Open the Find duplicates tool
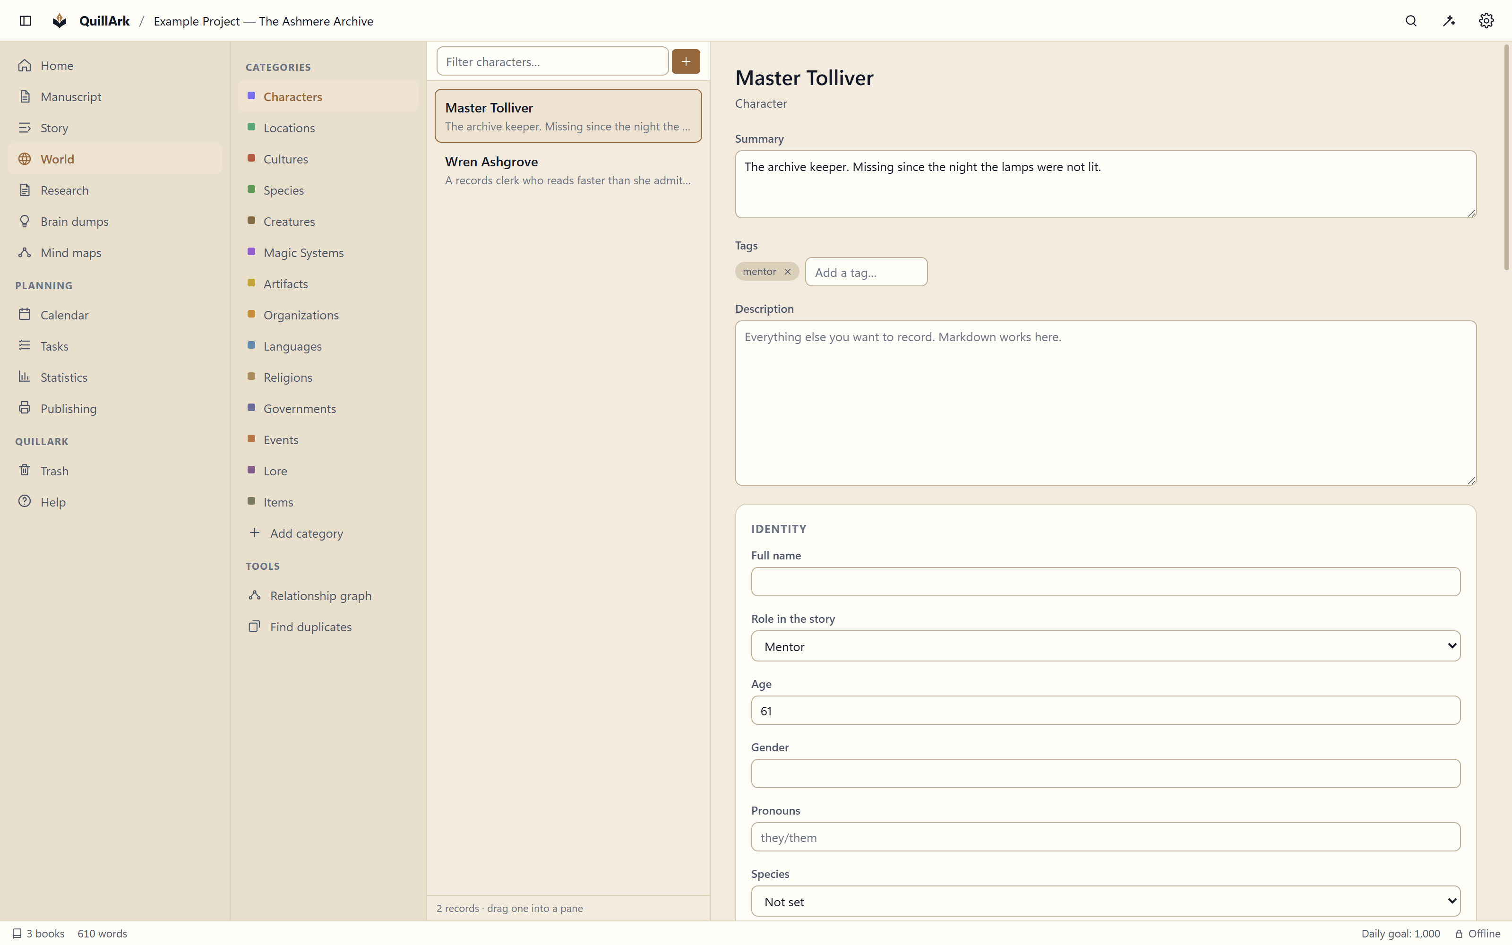This screenshot has height=945, width=1512. pos(328,627)
